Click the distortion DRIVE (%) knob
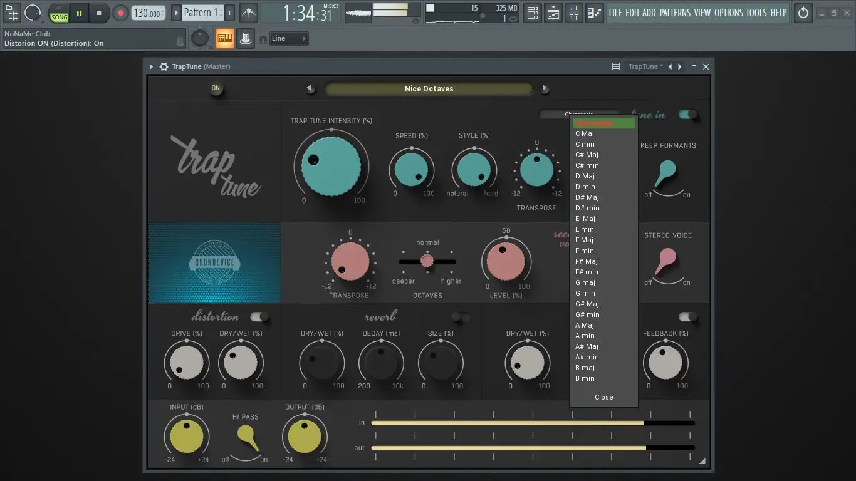This screenshot has width=856, height=481. point(186,363)
